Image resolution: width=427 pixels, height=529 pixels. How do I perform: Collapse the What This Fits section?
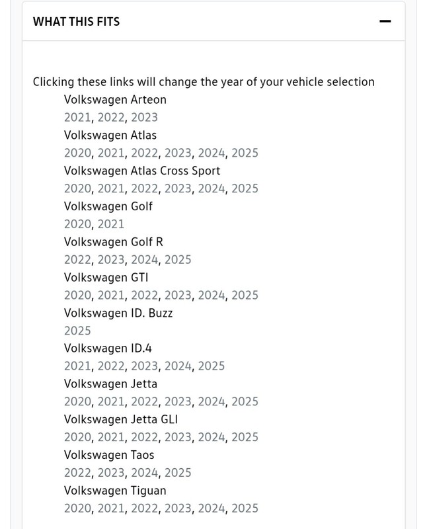[x=385, y=21]
